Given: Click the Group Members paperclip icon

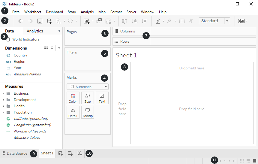Looking at the screenshot, I should point(169,21).
